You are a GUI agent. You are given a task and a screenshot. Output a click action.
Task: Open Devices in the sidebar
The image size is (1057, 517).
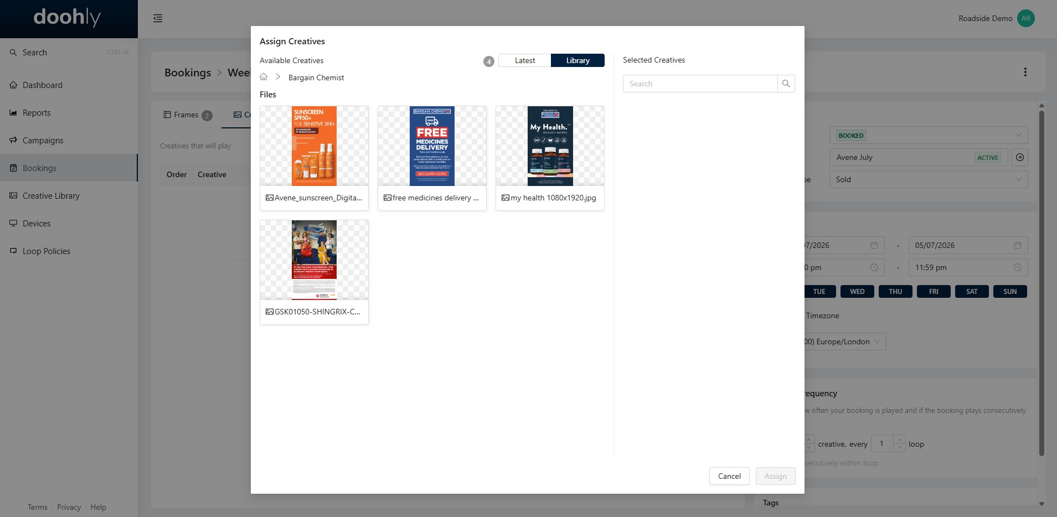click(x=69, y=224)
